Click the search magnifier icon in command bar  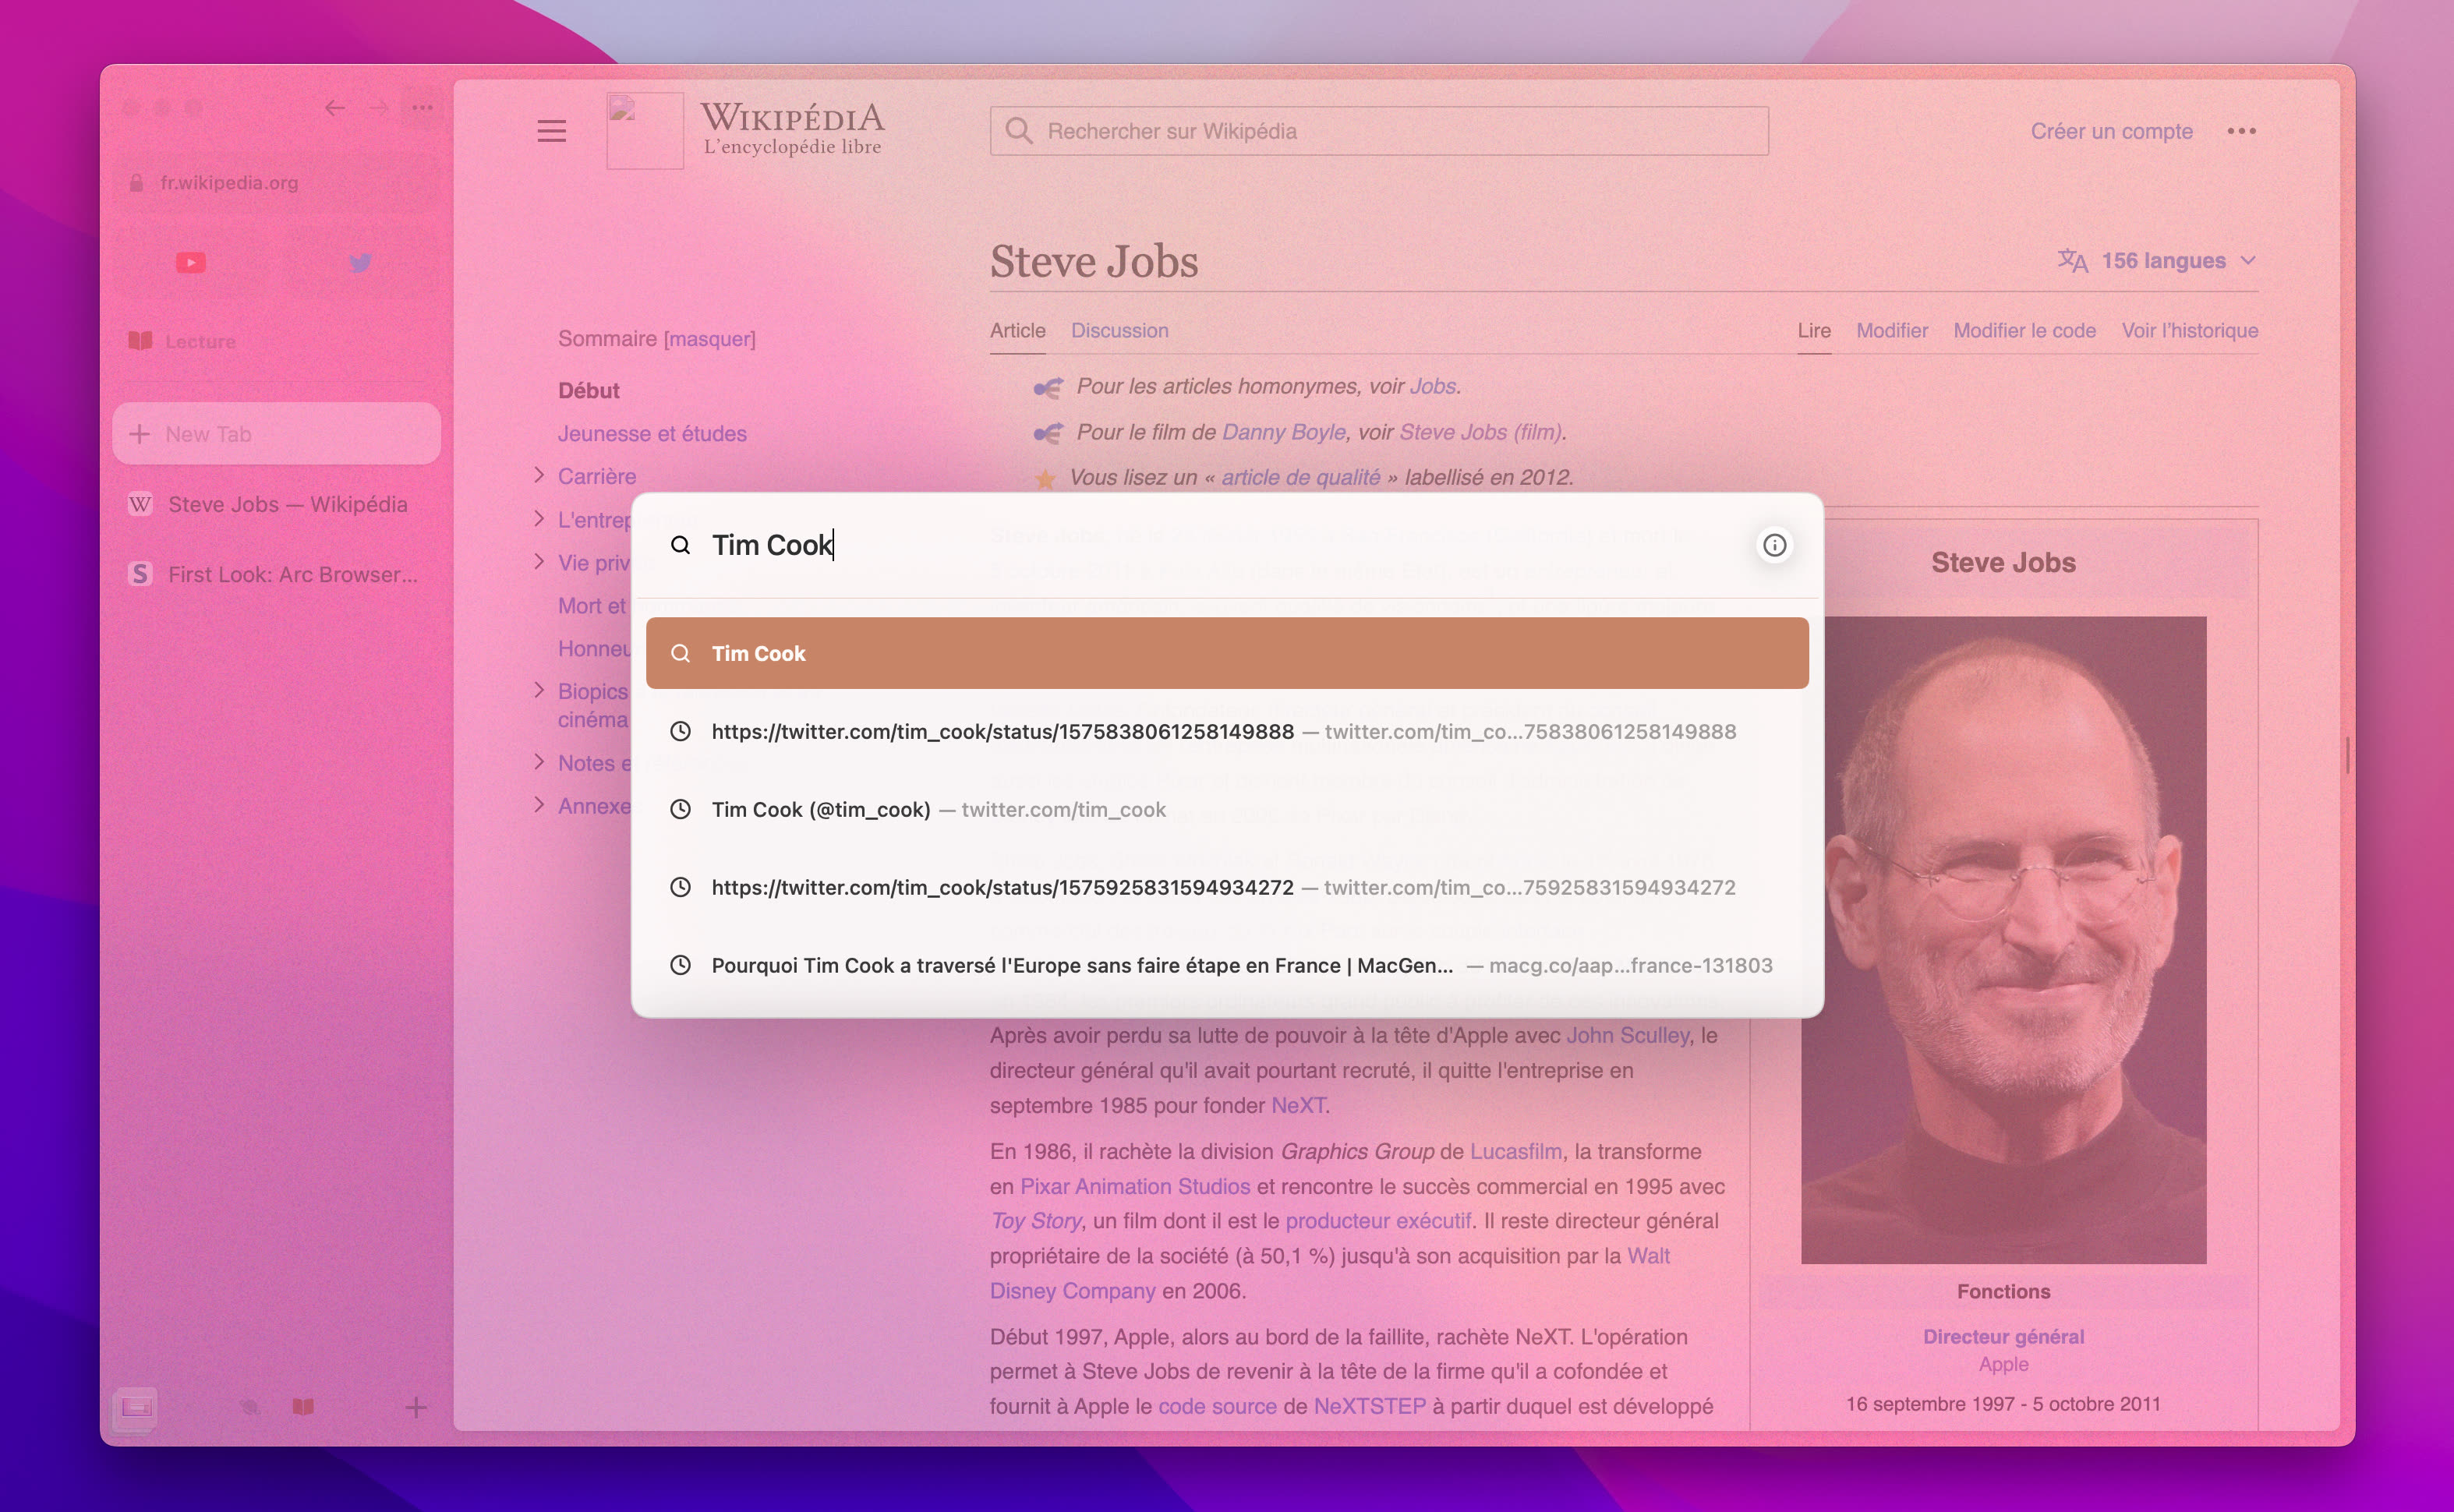pyautogui.click(x=680, y=545)
